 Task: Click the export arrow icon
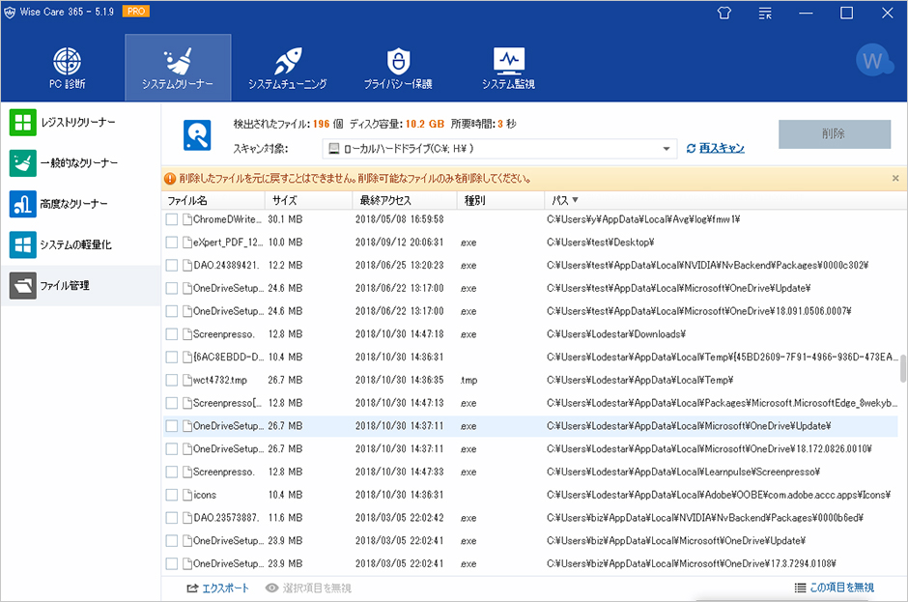[192, 588]
